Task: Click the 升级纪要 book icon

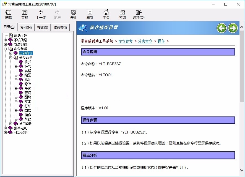Action: [x=11, y=132]
